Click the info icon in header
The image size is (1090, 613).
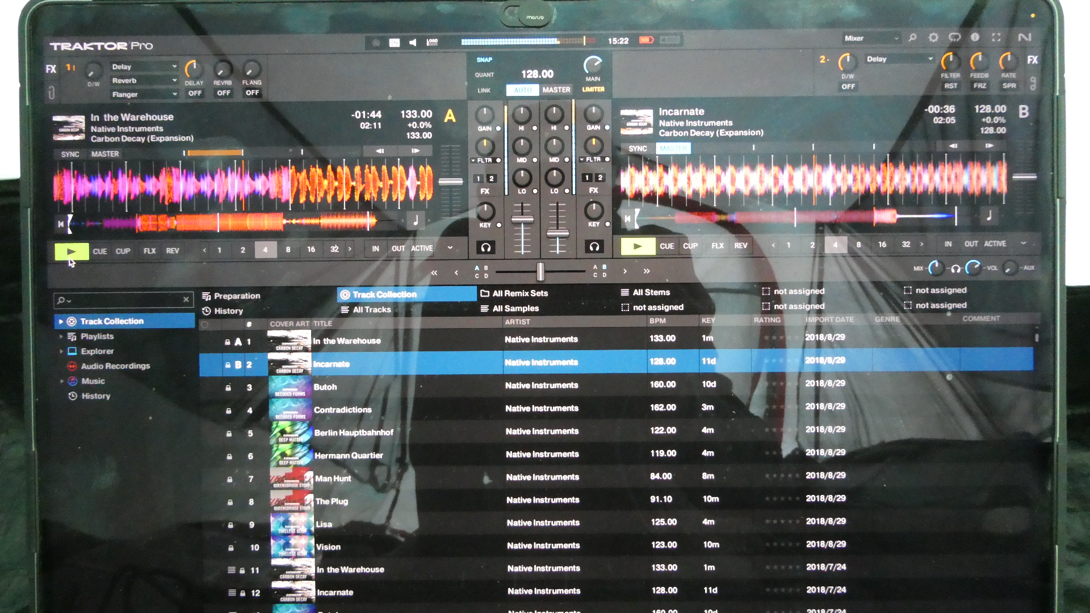[975, 37]
